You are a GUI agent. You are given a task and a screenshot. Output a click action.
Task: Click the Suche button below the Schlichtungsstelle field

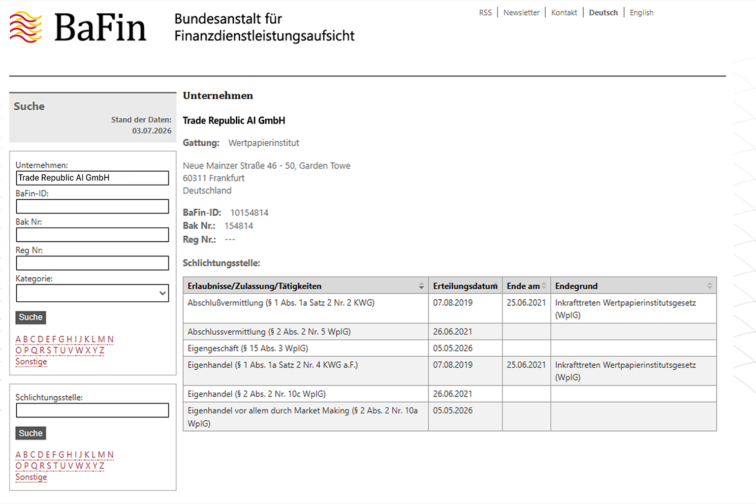click(x=31, y=433)
